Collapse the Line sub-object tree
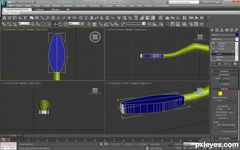 [x=213, y=52]
